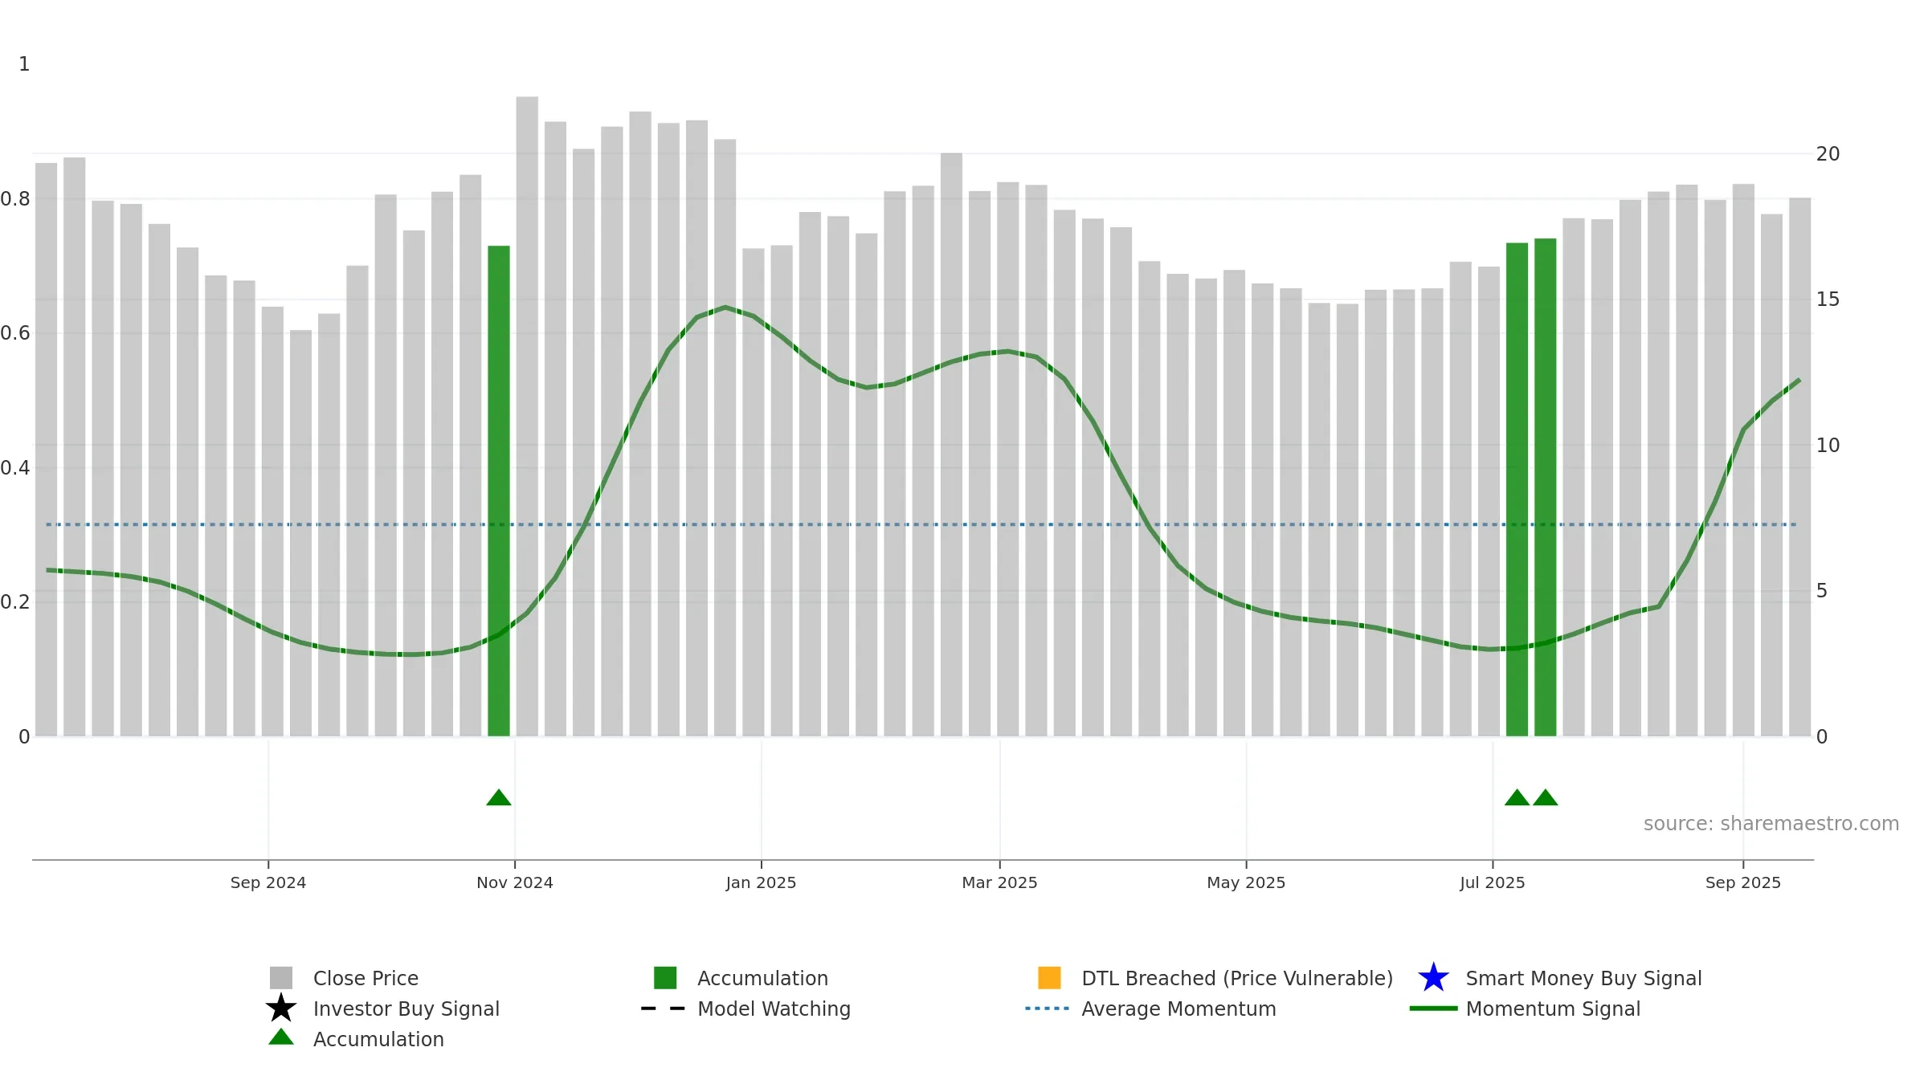Click the blue Smart Money Buy Signal star
1928x1084 pixels.
coord(1433,978)
